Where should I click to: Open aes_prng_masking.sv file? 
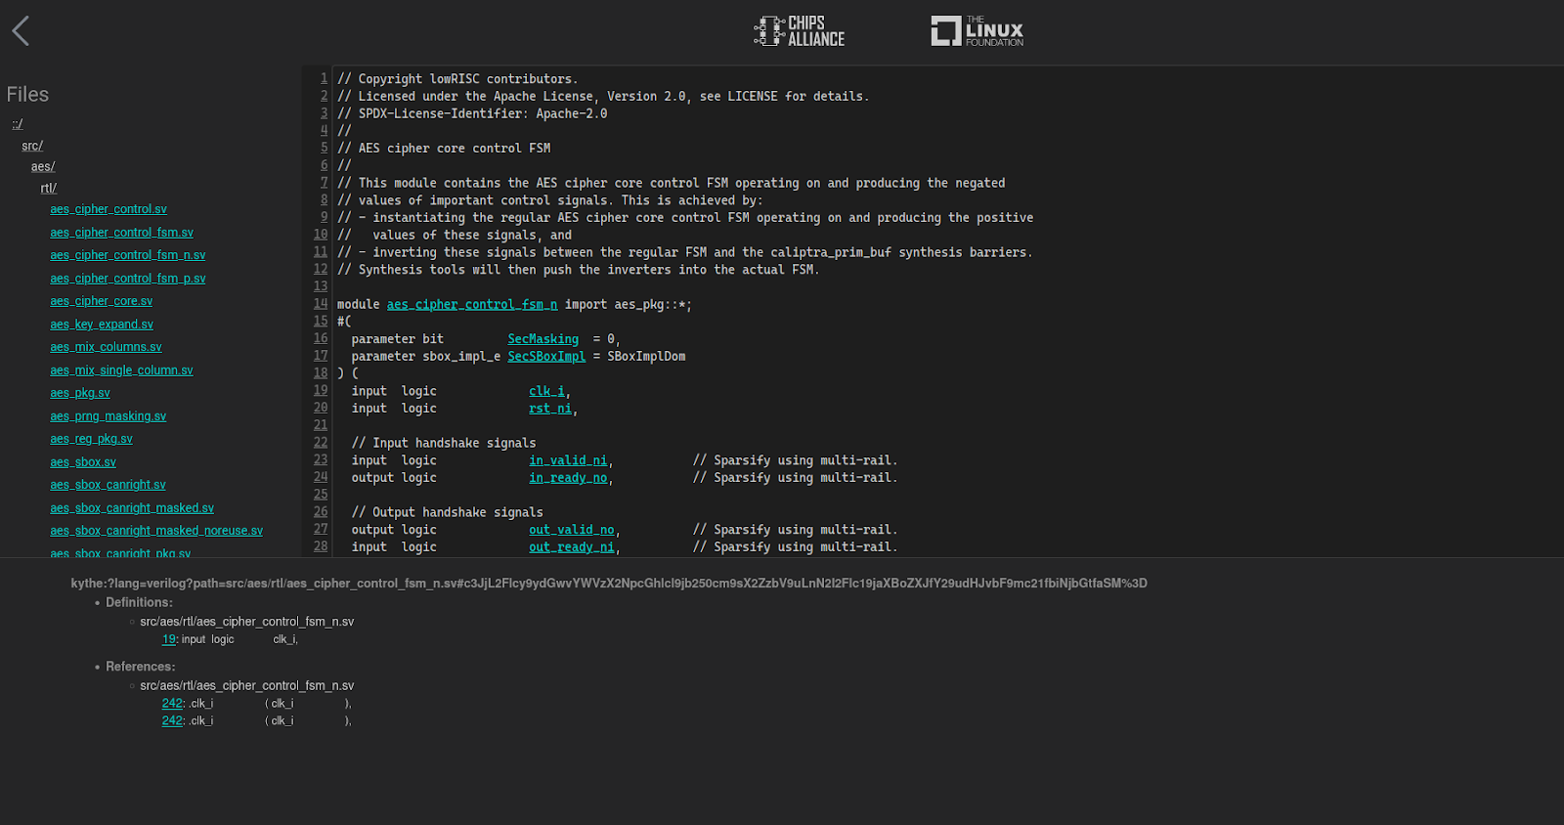(109, 416)
